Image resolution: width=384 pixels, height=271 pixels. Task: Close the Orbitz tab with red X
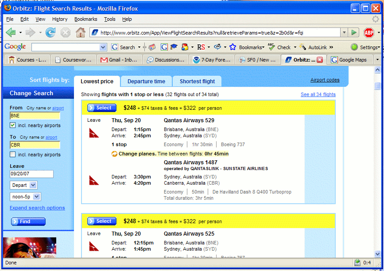click(320, 60)
